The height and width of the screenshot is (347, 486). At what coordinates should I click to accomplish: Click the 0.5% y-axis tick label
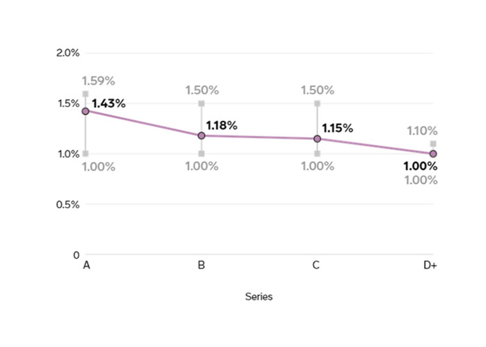pyautogui.click(x=68, y=205)
